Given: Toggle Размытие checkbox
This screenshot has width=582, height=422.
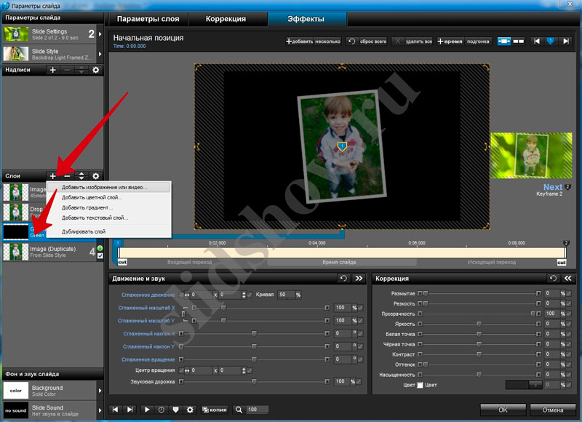Looking at the screenshot, I should [x=569, y=293].
